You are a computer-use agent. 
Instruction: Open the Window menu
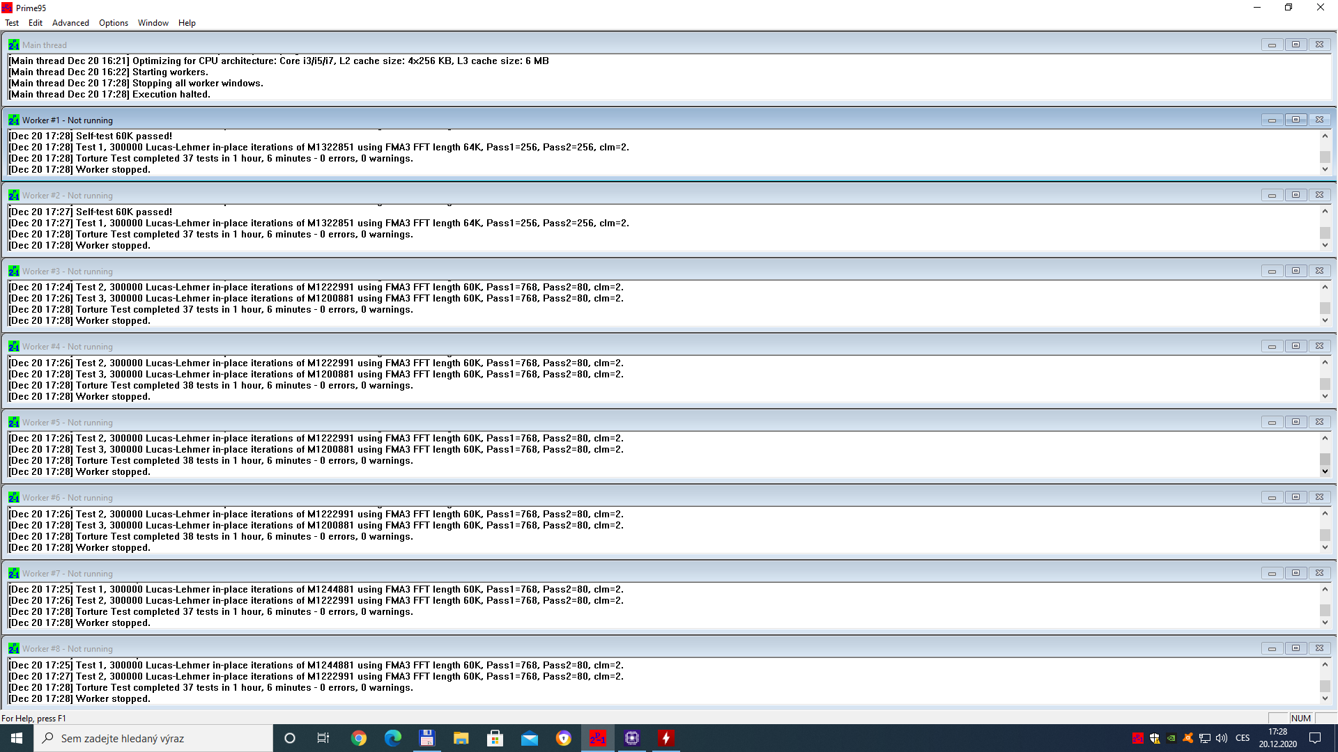153,23
